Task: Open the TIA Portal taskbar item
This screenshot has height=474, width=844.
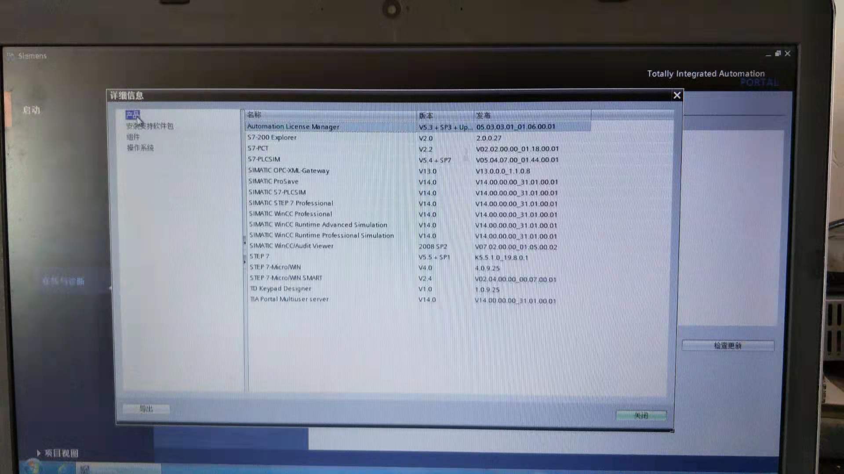Action: click(85, 469)
